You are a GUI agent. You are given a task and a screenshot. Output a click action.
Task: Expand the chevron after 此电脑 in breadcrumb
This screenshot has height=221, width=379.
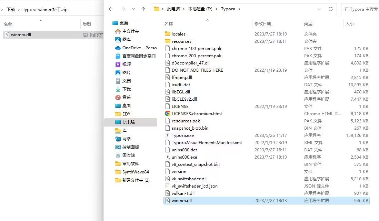(184, 9)
